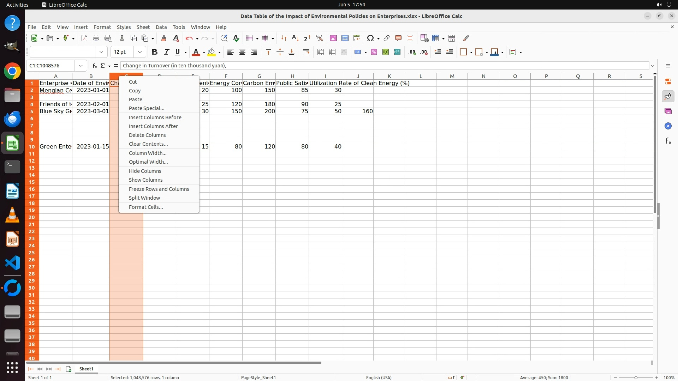The height and width of the screenshot is (381, 678).
Task: Toggle Bold formatting
Action: point(154,52)
